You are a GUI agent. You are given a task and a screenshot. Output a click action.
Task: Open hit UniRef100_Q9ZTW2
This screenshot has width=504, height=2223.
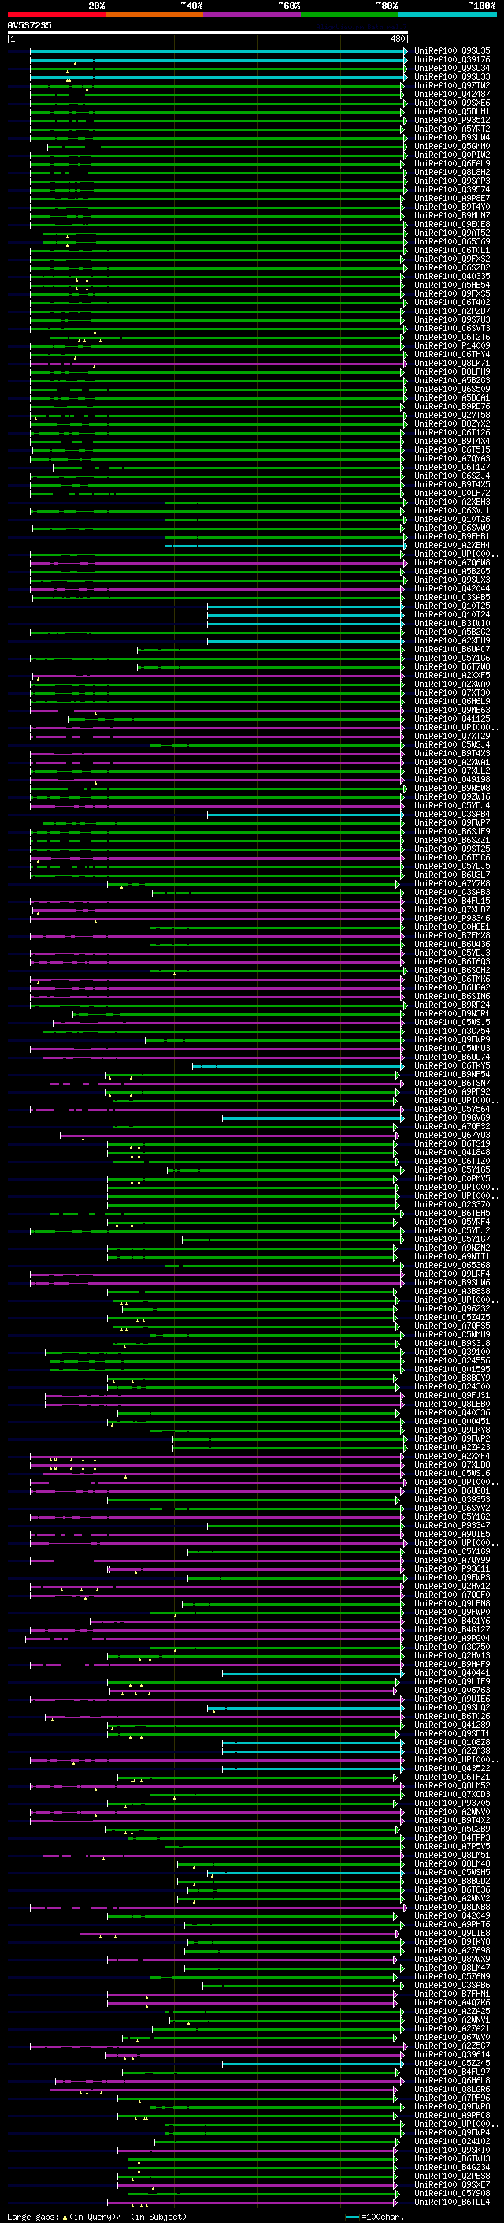(x=452, y=85)
